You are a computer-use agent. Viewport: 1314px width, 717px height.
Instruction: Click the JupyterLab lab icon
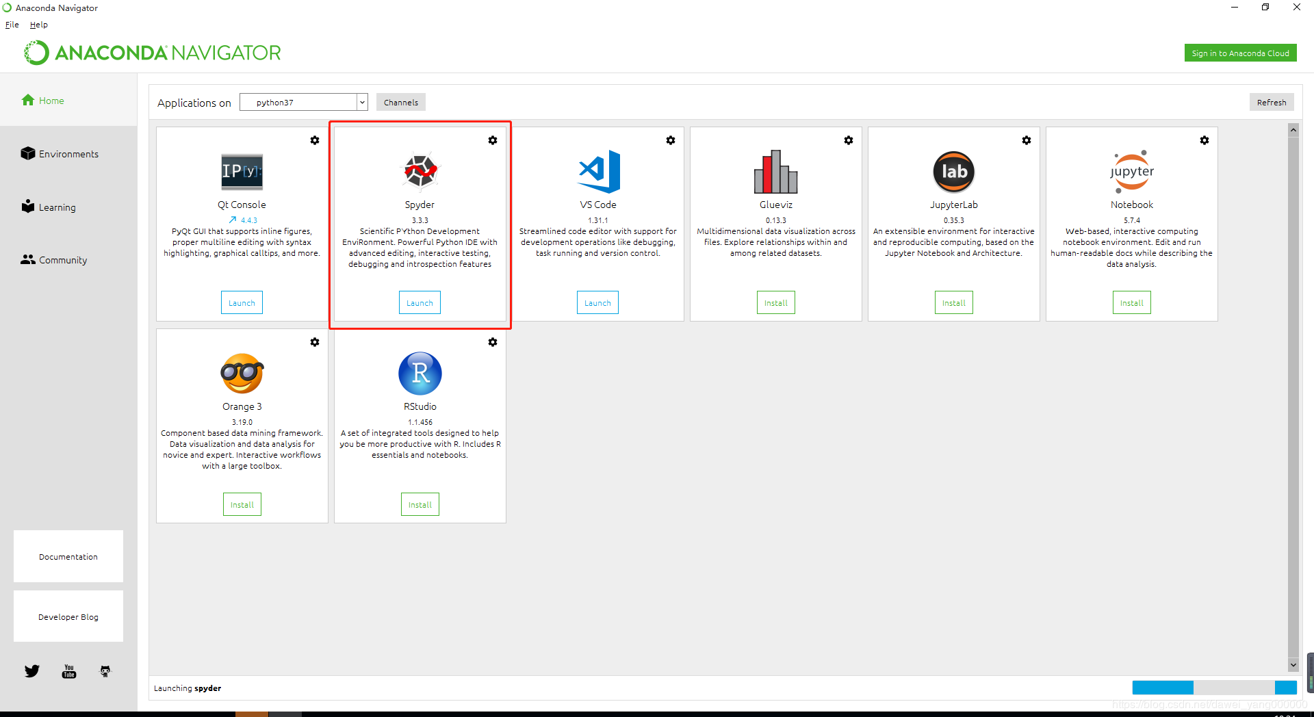tap(954, 171)
